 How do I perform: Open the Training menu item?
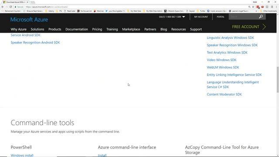click(x=112, y=29)
